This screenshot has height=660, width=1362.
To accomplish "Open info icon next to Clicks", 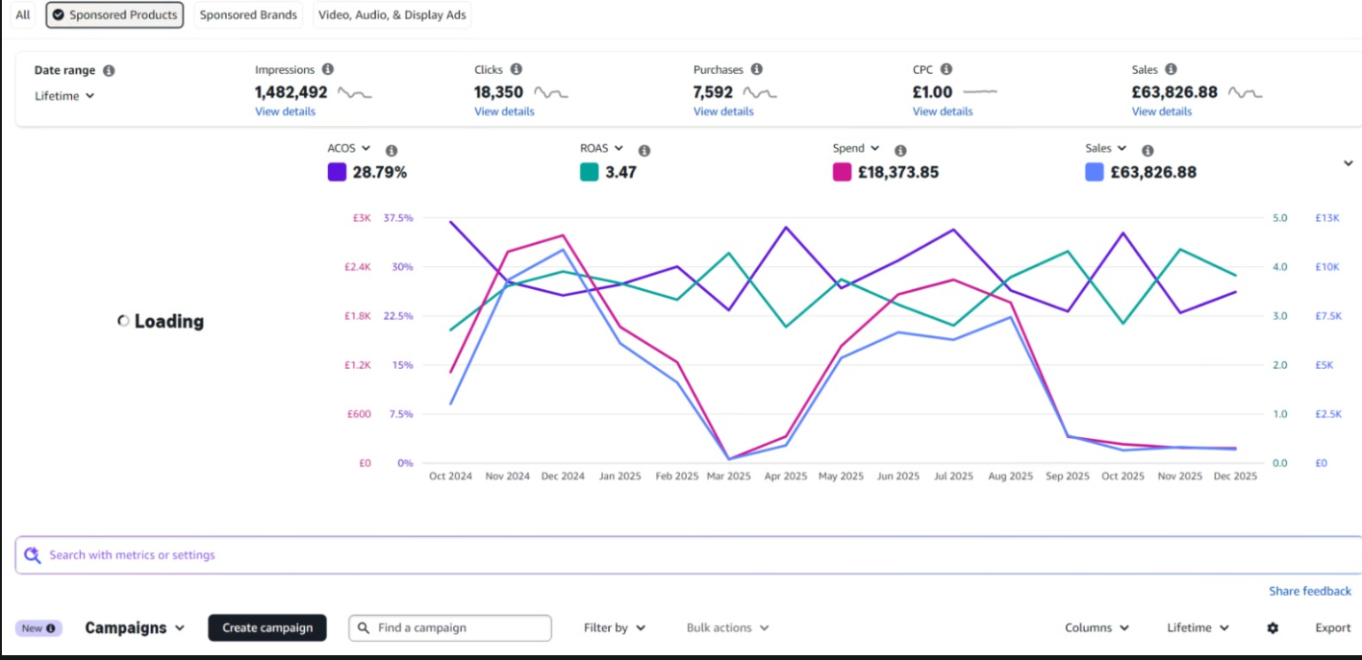I will pos(517,69).
